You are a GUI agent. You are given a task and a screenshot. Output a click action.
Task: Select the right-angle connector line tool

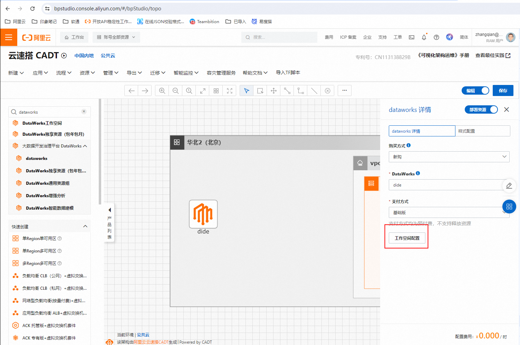(x=300, y=91)
